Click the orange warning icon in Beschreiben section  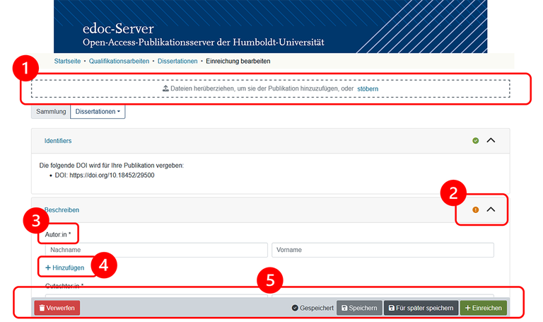[476, 209]
